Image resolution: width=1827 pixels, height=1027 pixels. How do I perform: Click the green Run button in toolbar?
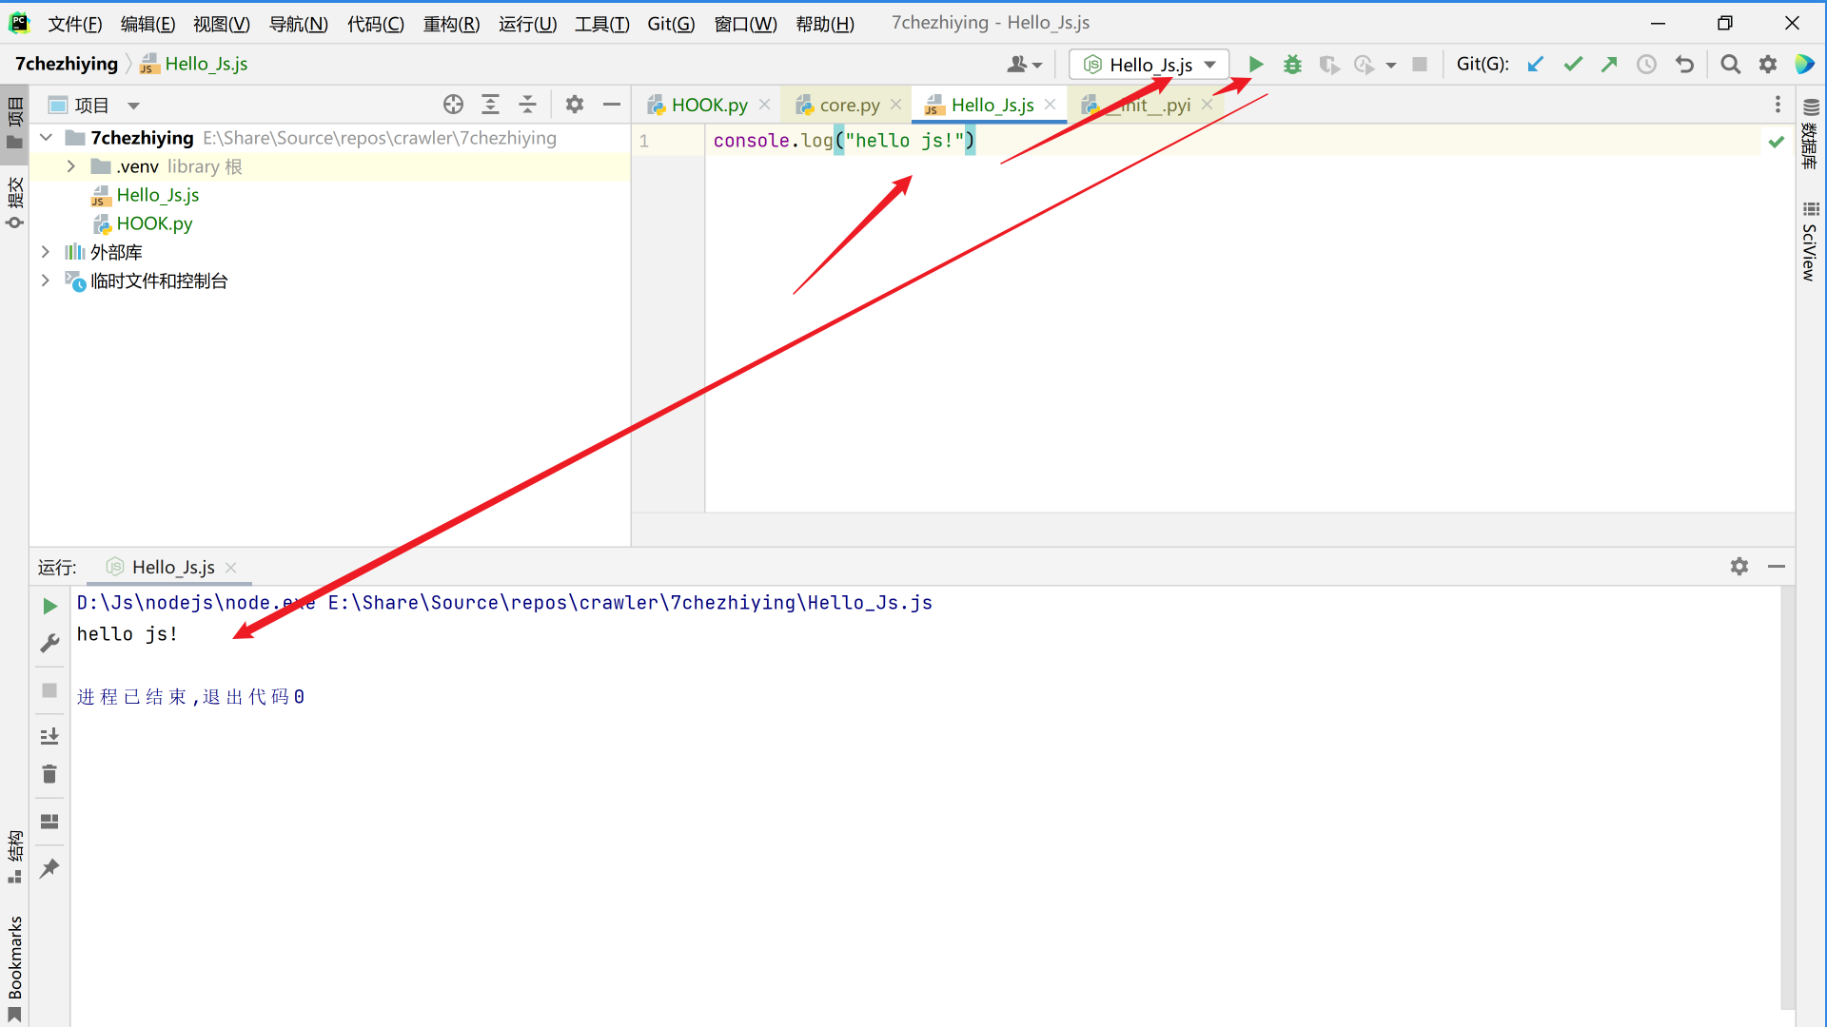1256,64
